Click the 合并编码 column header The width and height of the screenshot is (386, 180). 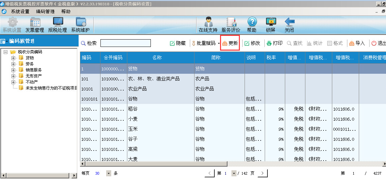coord(114,58)
